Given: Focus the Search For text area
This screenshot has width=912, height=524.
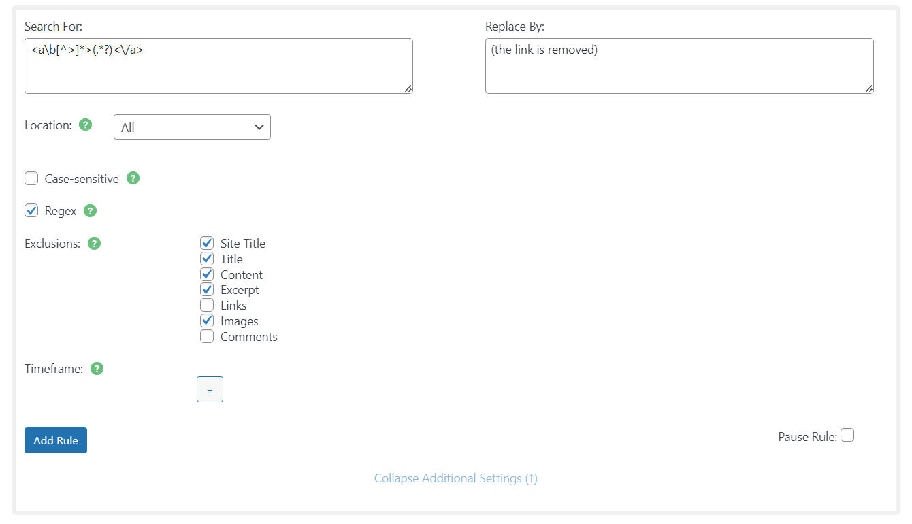Looking at the screenshot, I should [x=218, y=66].
